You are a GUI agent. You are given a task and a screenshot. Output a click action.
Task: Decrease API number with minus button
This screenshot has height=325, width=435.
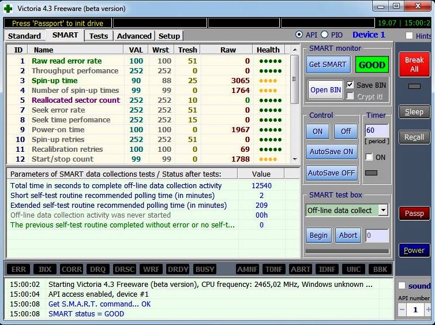point(402,309)
